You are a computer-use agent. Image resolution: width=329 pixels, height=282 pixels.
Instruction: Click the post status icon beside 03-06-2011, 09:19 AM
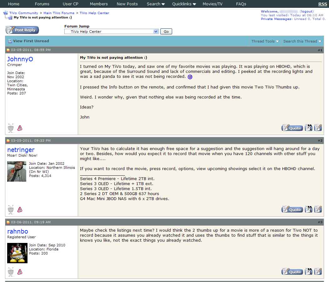click(x=8, y=222)
